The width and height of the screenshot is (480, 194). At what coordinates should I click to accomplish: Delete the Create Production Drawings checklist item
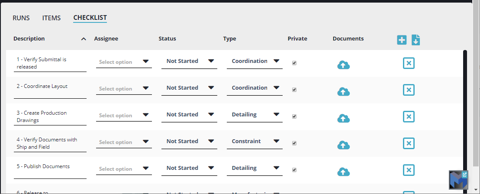[409, 117]
